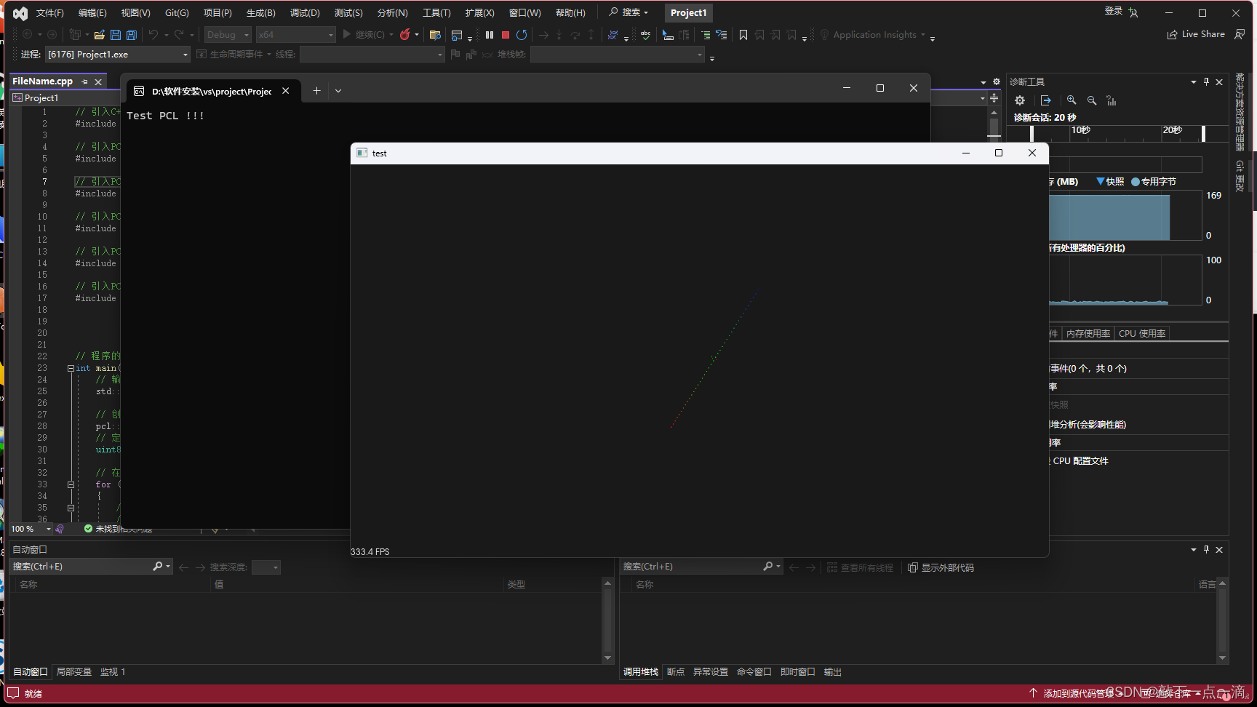Restart debugging with circular arrow icon
1257x707 pixels.
[522, 34]
